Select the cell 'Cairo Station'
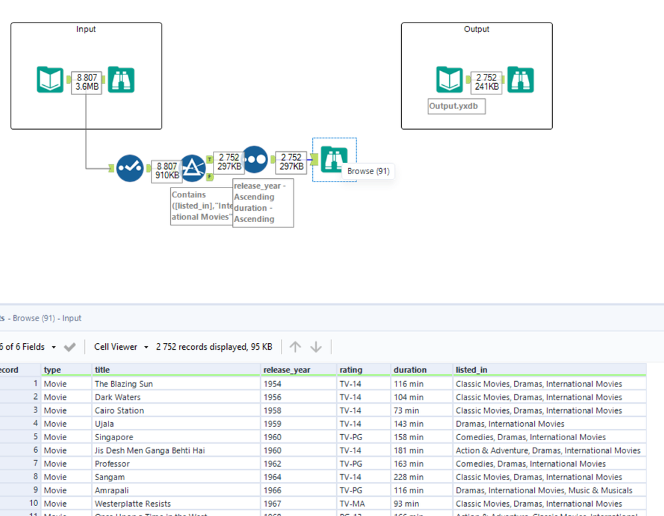 click(x=176, y=410)
